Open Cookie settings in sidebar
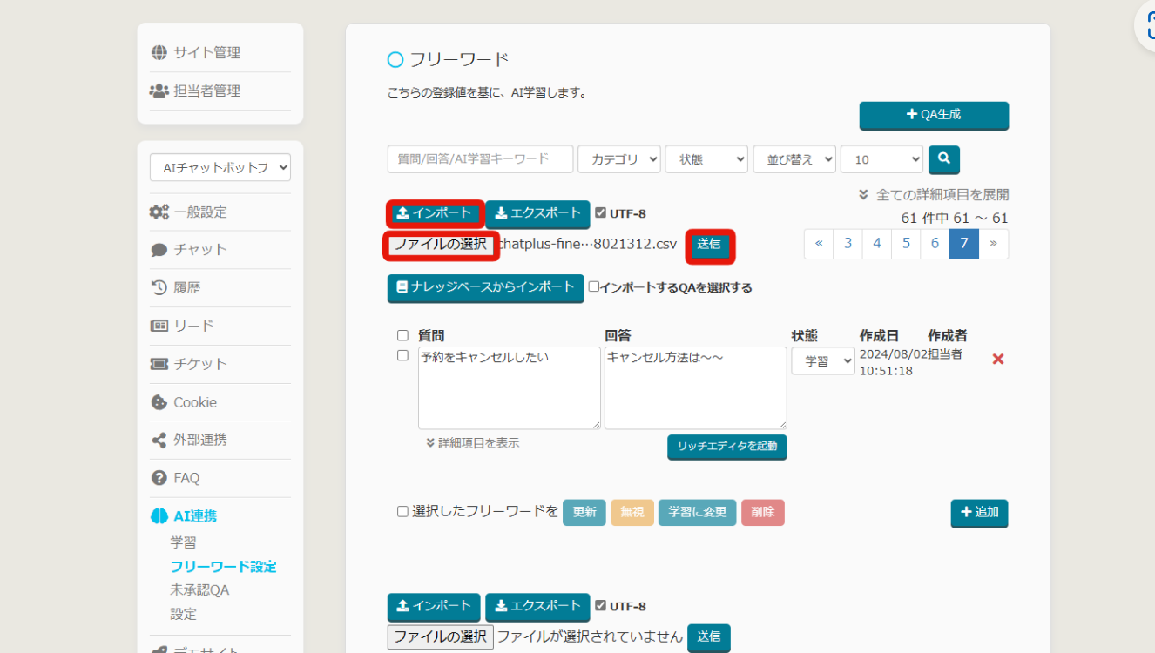Viewport: 1155px width, 653px height. point(194,402)
